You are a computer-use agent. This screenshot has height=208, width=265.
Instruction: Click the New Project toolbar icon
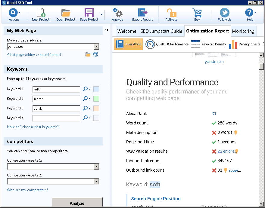pos(41,13)
